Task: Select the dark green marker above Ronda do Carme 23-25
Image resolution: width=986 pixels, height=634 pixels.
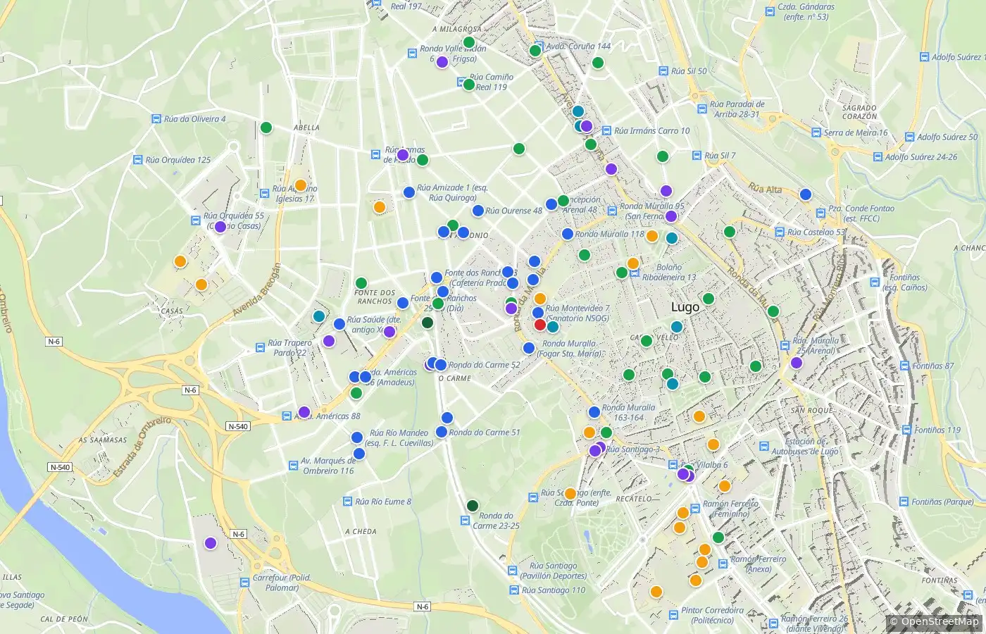Action: tap(473, 505)
